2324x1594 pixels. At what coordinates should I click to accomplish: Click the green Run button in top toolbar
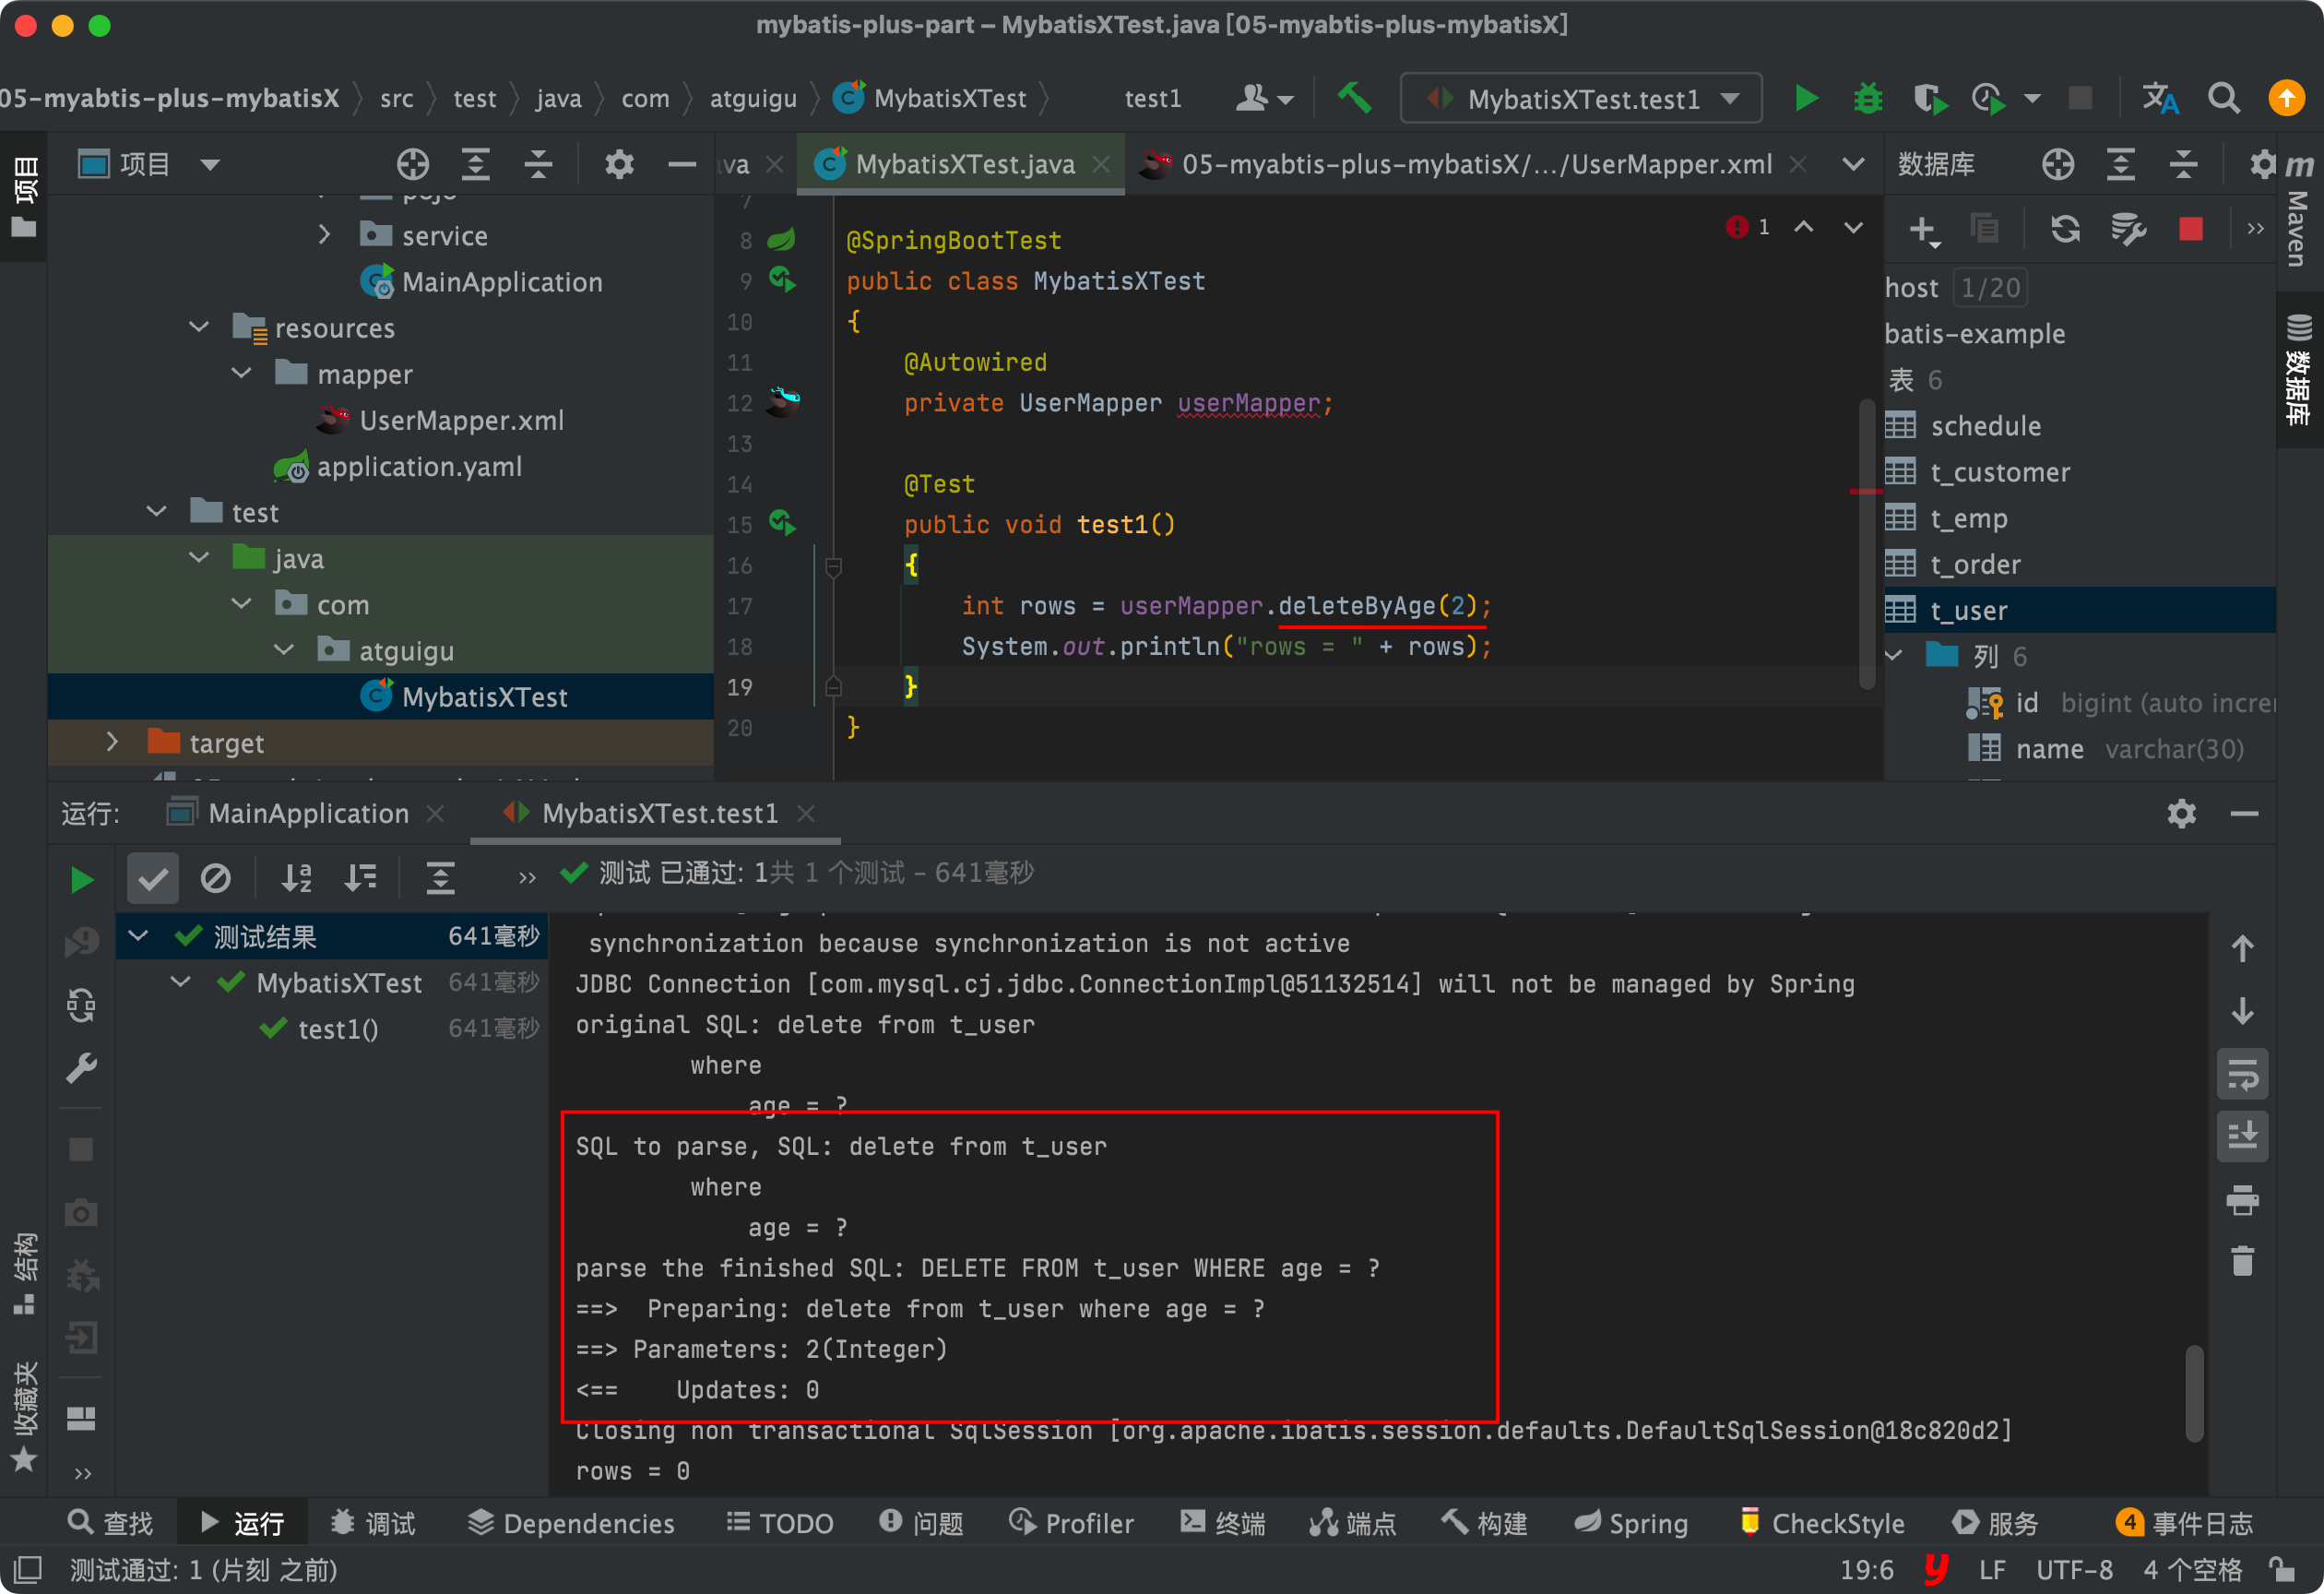tap(1806, 98)
